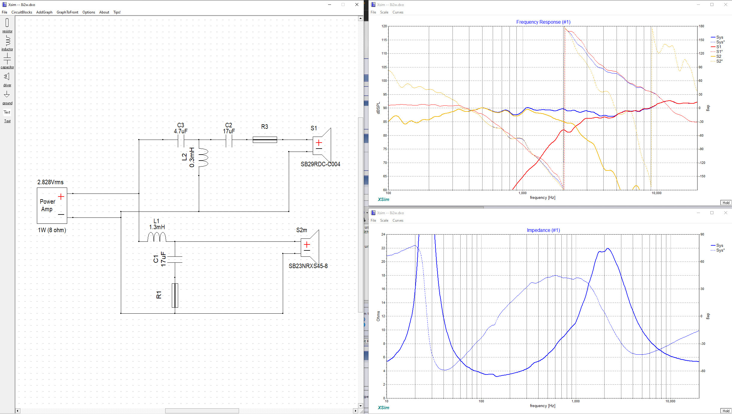Viewport: 732px width, 414px height.
Task: Click the 1W (8 ohm) amplifier label
Action: click(52, 230)
